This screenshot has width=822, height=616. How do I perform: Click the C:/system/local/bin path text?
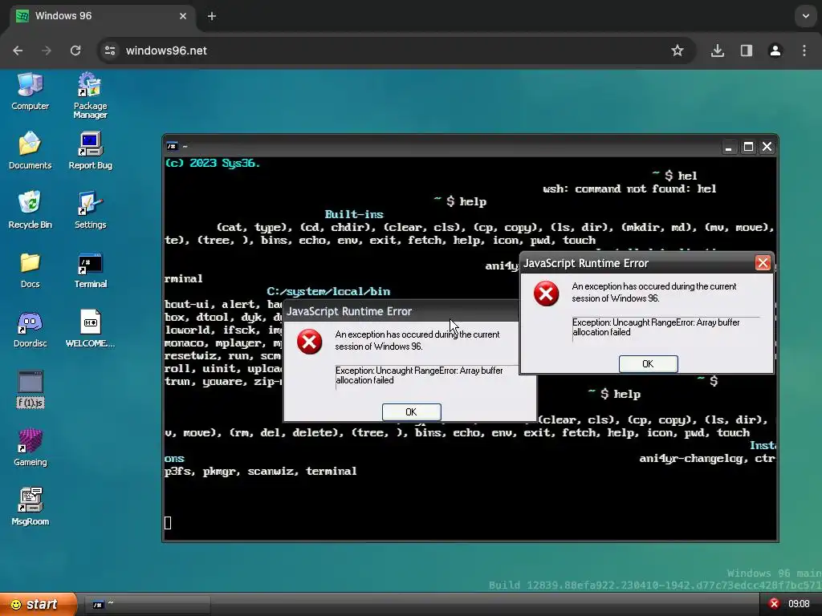click(x=328, y=291)
